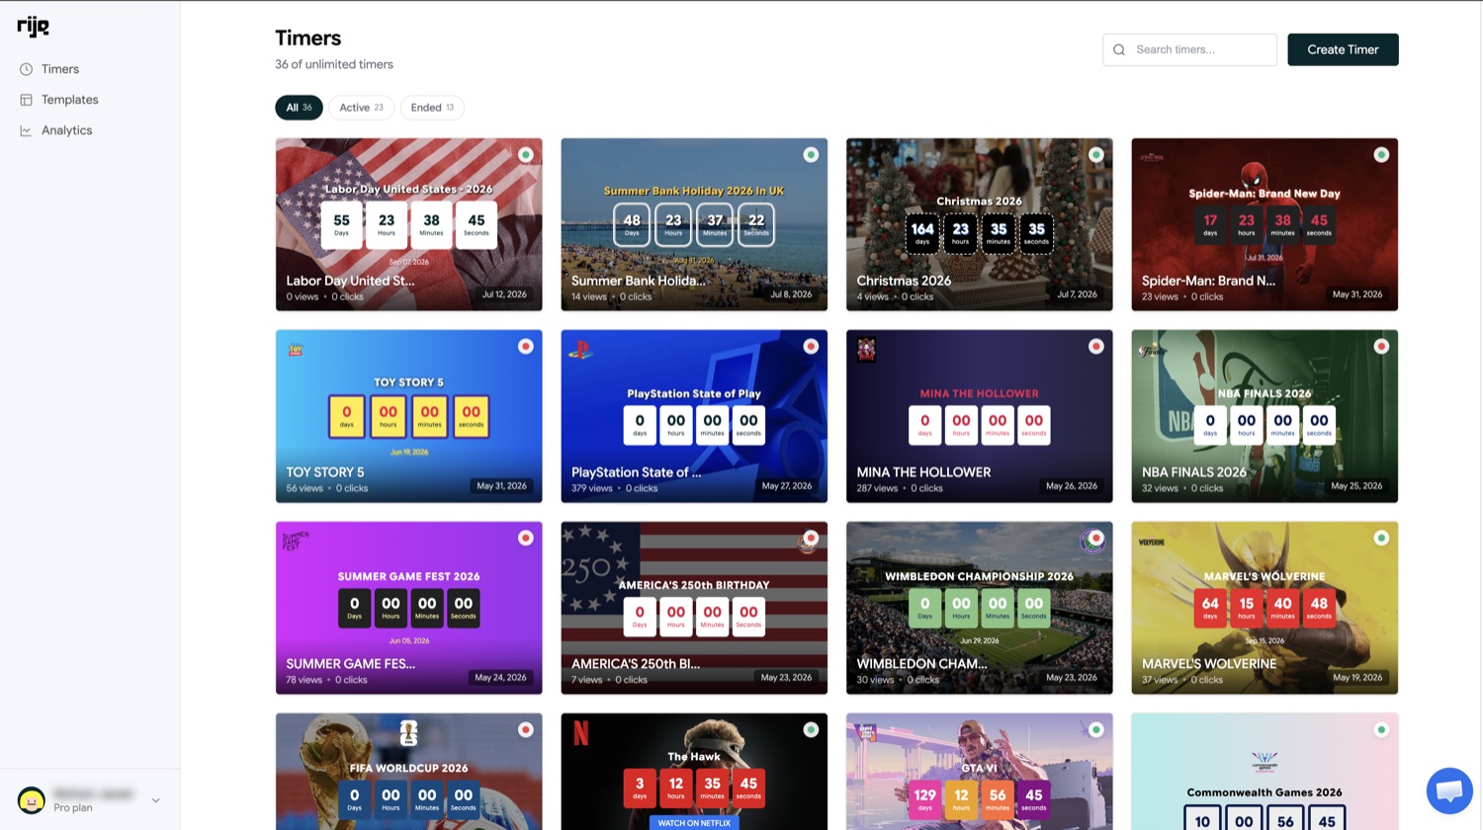
Task: Open Timers from the sidebar
Action: (x=60, y=69)
